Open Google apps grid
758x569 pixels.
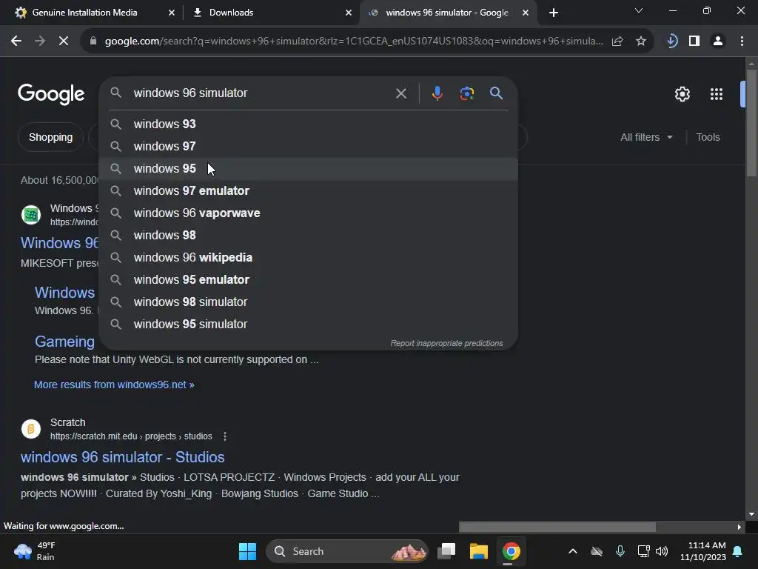click(x=717, y=94)
